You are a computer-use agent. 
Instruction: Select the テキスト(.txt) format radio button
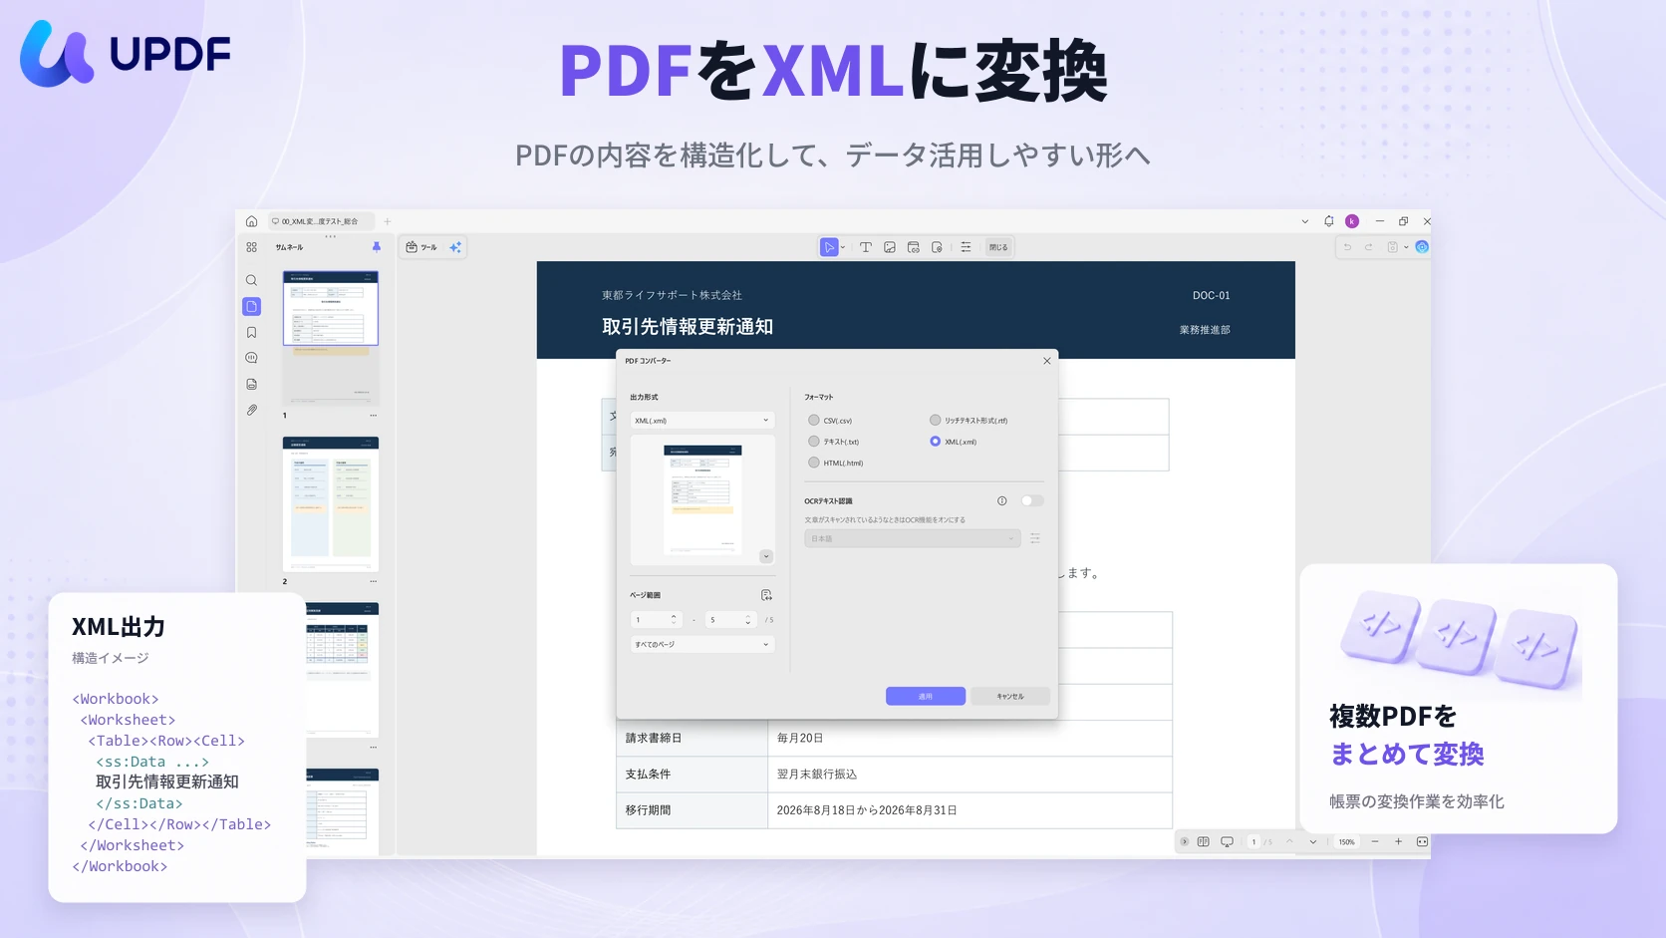pos(813,442)
